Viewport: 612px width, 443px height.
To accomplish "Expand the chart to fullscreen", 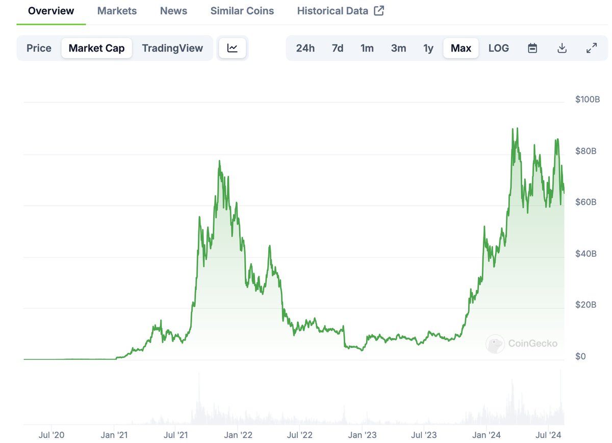I will pyautogui.click(x=592, y=48).
